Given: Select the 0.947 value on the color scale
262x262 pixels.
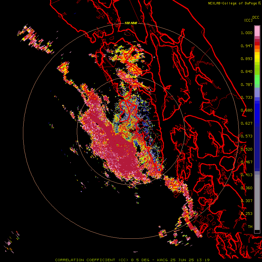Looking at the screenshot, I should (247, 46).
